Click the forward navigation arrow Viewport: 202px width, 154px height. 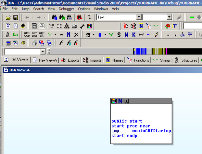pyautogui.click(x=39, y=18)
